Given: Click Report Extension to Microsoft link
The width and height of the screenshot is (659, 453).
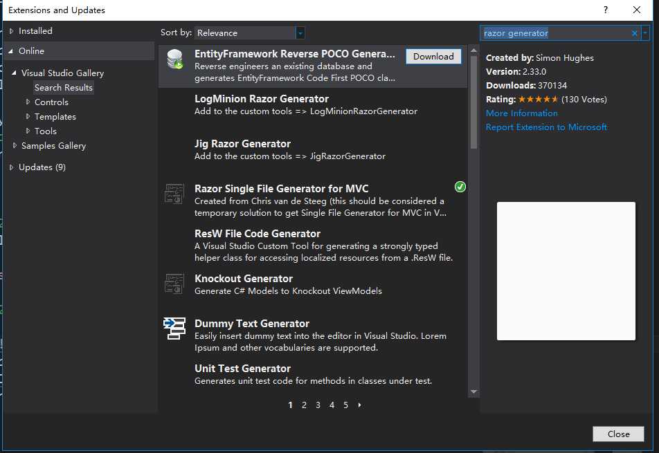Looking at the screenshot, I should pos(546,127).
